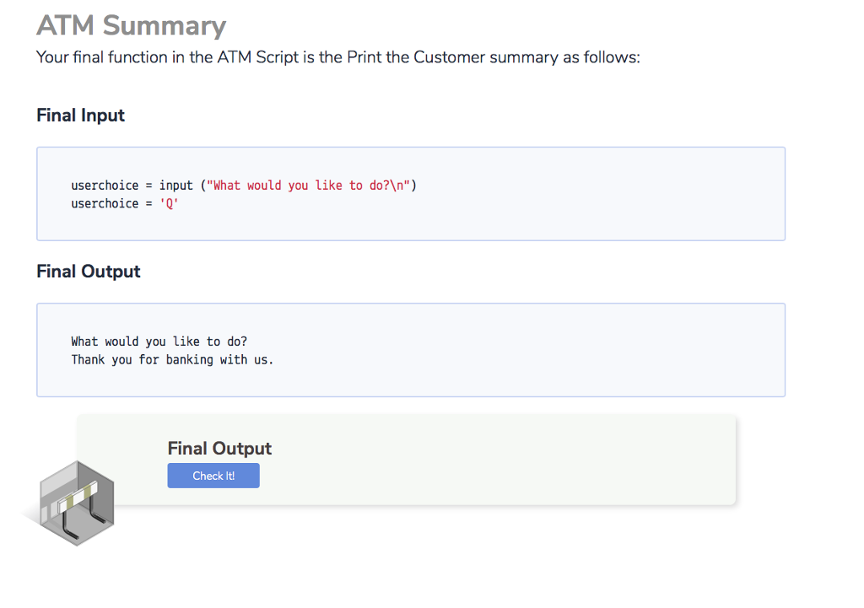
Task: Select the Final Output heading above the output box
Action: [x=88, y=272]
